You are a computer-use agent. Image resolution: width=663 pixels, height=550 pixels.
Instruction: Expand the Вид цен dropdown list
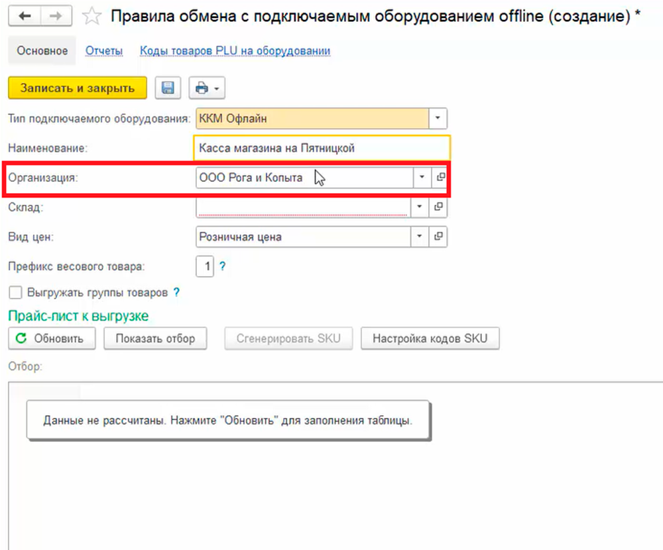[419, 236]
